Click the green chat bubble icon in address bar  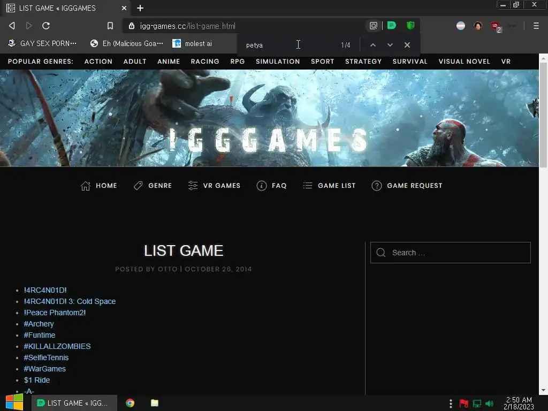click(392, 26)
